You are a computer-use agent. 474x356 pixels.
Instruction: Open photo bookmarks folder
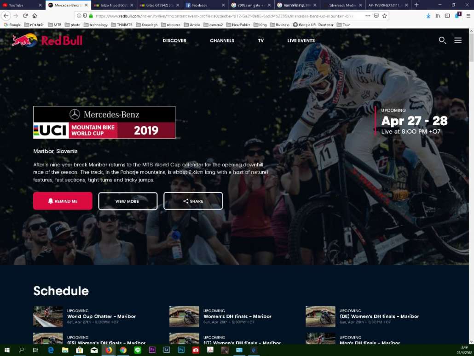(73, 25)
